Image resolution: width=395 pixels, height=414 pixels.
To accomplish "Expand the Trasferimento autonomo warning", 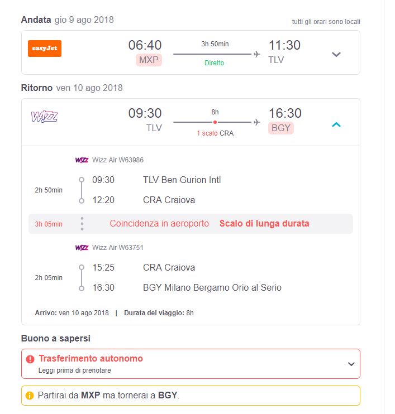I will tap(351, 364).
